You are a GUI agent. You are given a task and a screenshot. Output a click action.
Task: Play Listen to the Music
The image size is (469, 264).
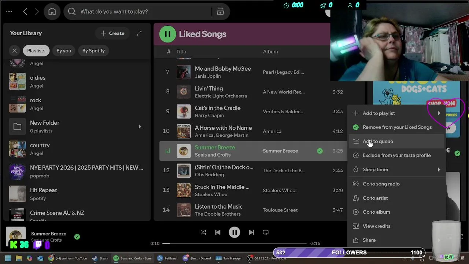pos(219,206)
